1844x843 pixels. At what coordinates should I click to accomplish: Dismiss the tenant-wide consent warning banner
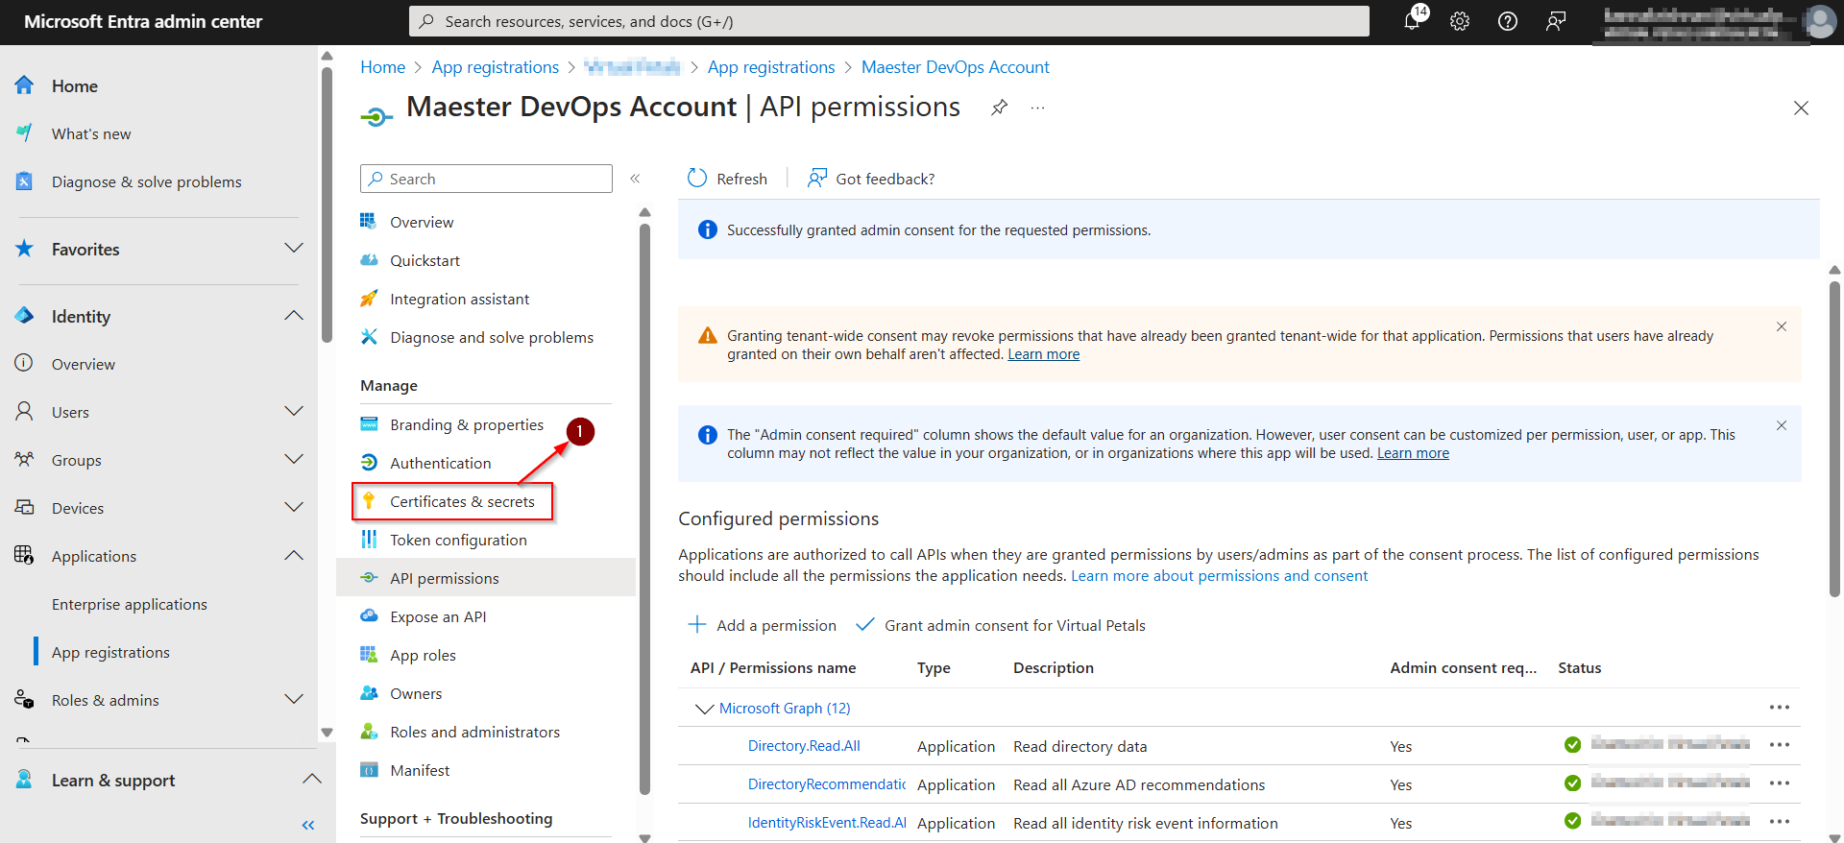[x=1782, y=326]
